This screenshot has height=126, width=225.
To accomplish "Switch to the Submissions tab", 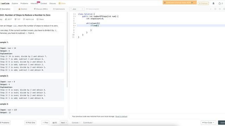I will coord(59,9).
